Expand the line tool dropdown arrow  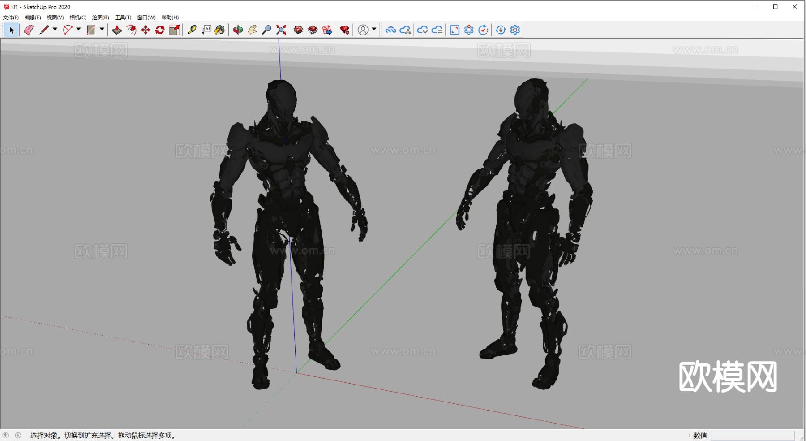(55, 29)
